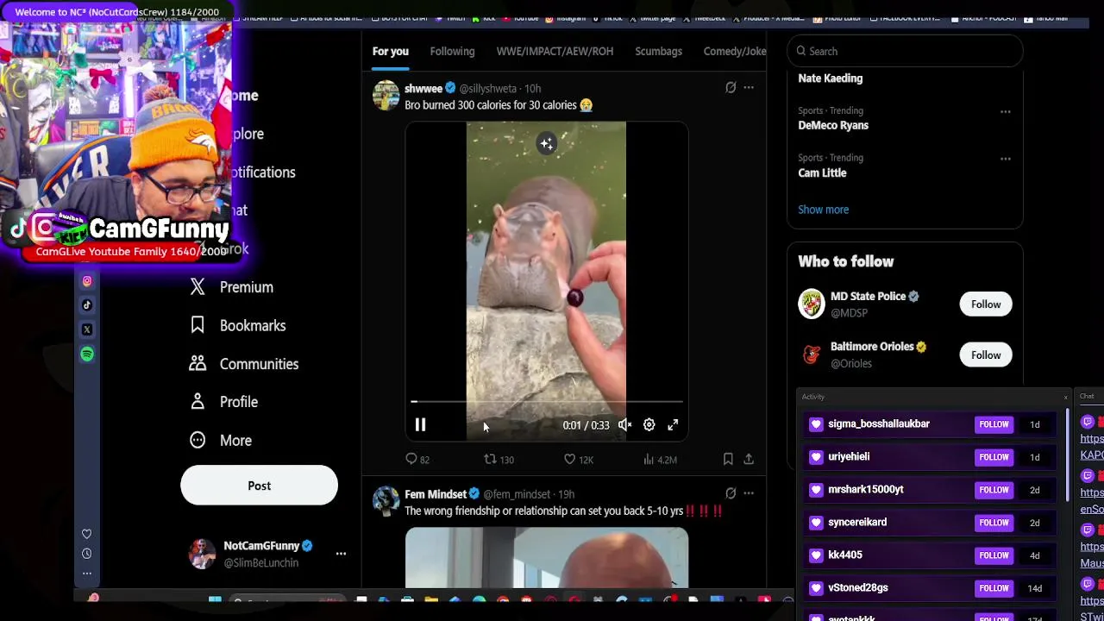
Task: Click Show more trends link
Action: tap(823, 210)
